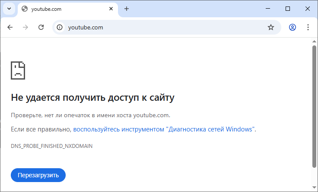Image resolution: width=318 pixels, height=192 pixels.
Task: Minimize the Chrome window
Action: click(268, 9)
